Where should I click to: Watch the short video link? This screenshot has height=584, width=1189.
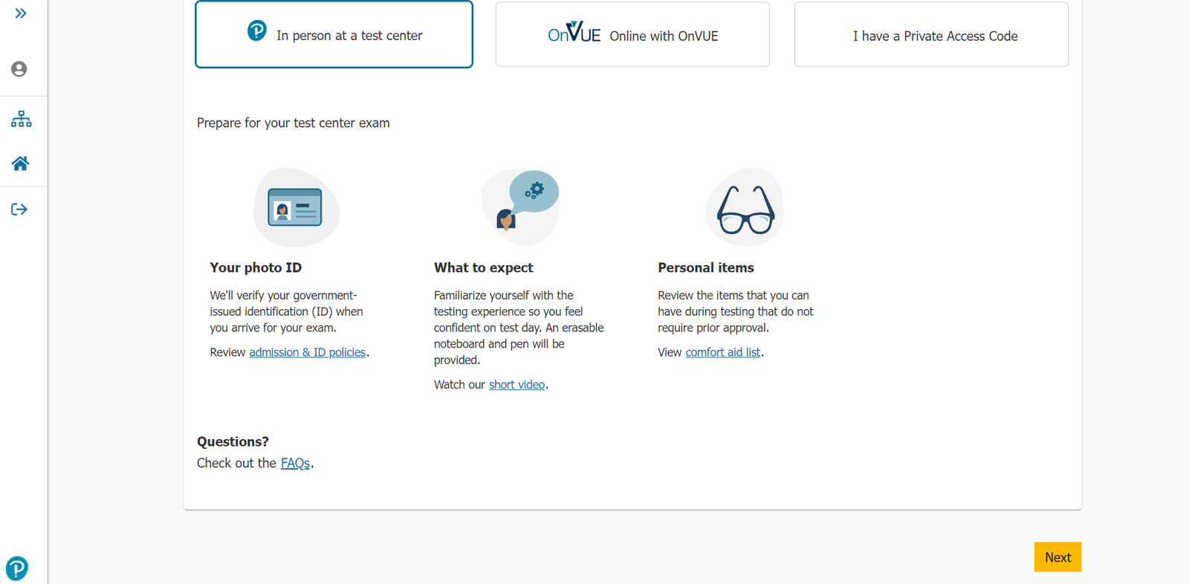pyautogui.click(x=516, y=384)
